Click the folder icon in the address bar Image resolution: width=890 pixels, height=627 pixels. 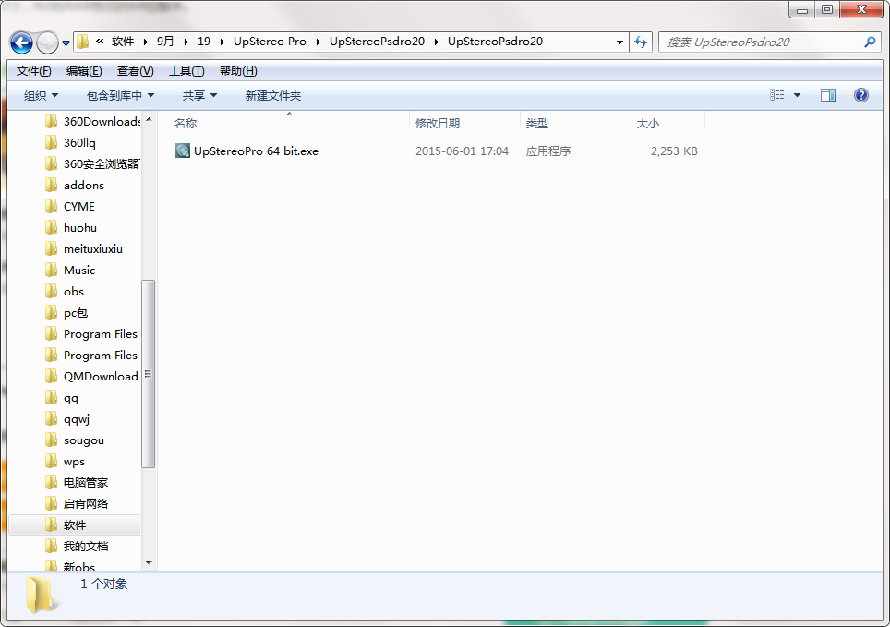pyautogui.click(x=83, y=42)
